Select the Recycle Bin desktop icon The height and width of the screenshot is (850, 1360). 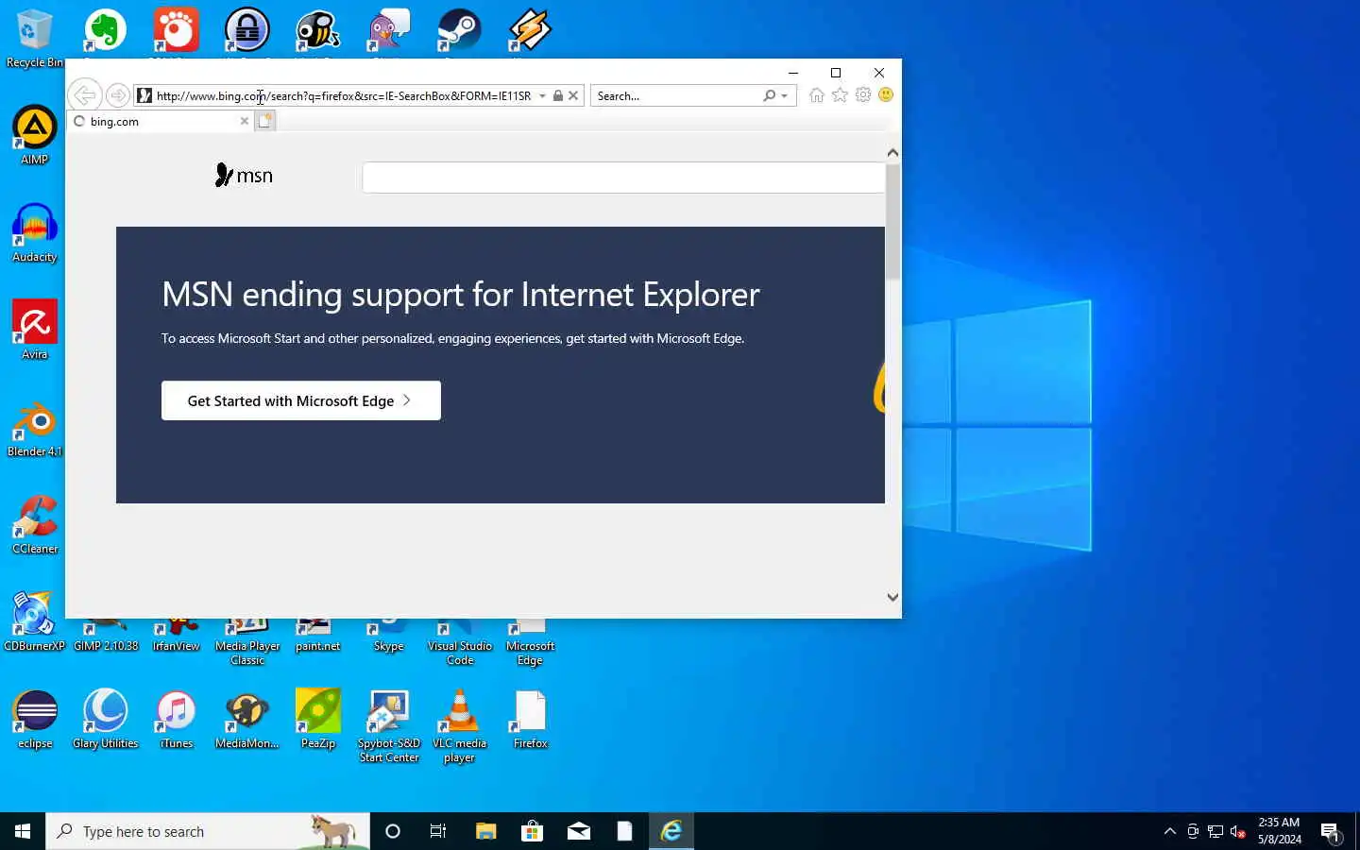click(x=34, y=39)
